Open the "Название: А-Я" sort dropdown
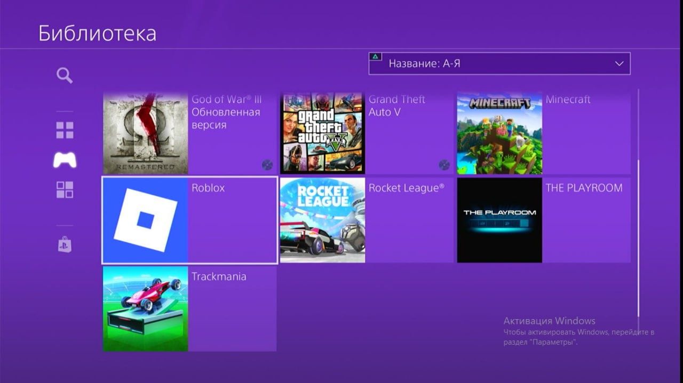This screenshot has width=683, height=383. (x=499, y=63)
